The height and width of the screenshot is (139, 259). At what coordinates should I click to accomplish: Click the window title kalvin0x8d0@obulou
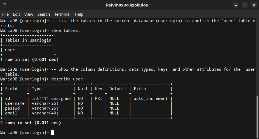pyautogui.click(x=130, y=5)
